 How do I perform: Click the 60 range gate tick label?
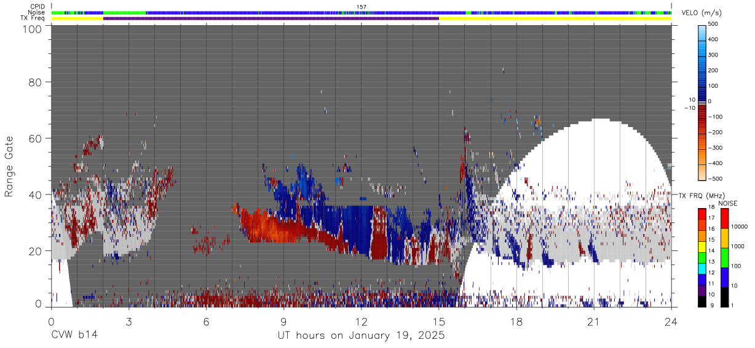point(34,138)
